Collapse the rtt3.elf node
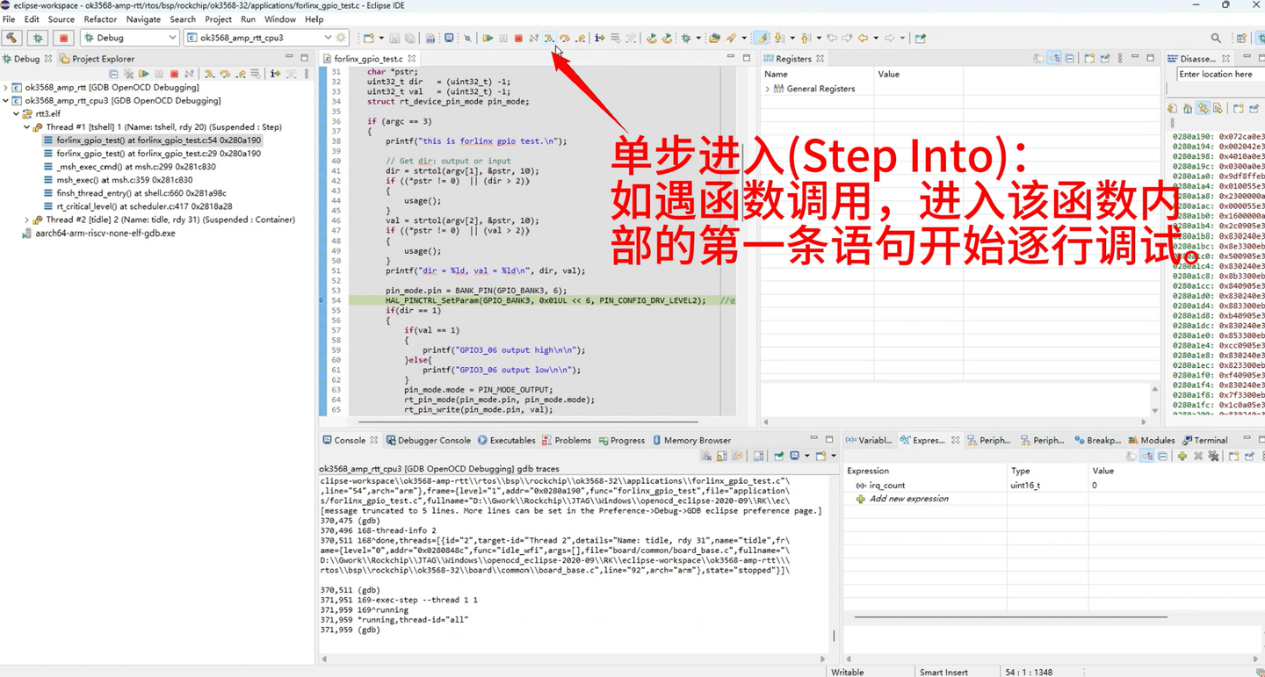Viewport: 1265px width, 677px height. 17,114
